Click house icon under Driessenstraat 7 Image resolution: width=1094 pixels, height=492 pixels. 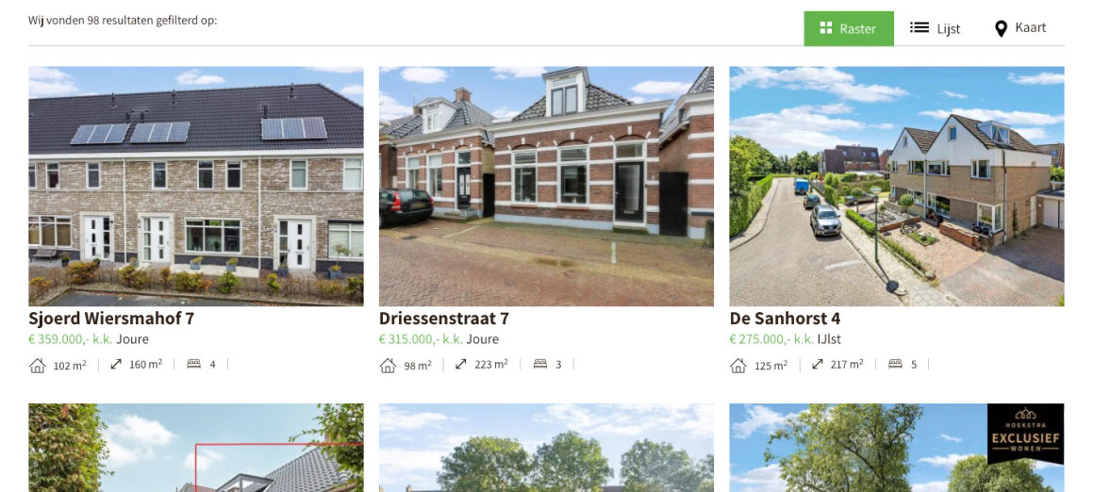click(x=388, y=365)
